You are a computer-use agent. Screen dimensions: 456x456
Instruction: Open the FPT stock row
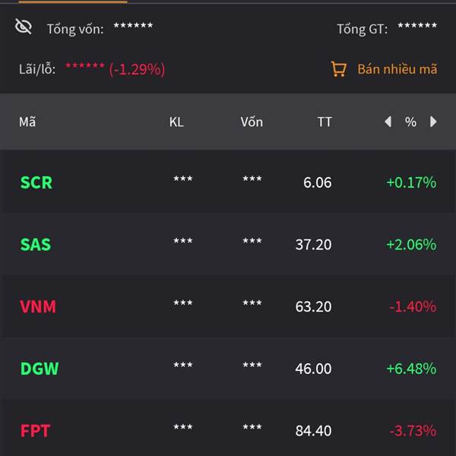point(35,431)
